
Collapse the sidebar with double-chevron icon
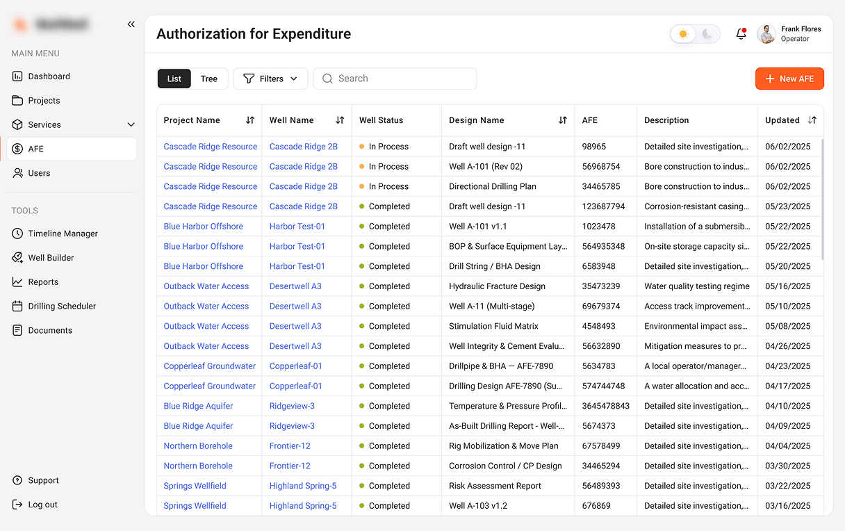coord(131,24)
